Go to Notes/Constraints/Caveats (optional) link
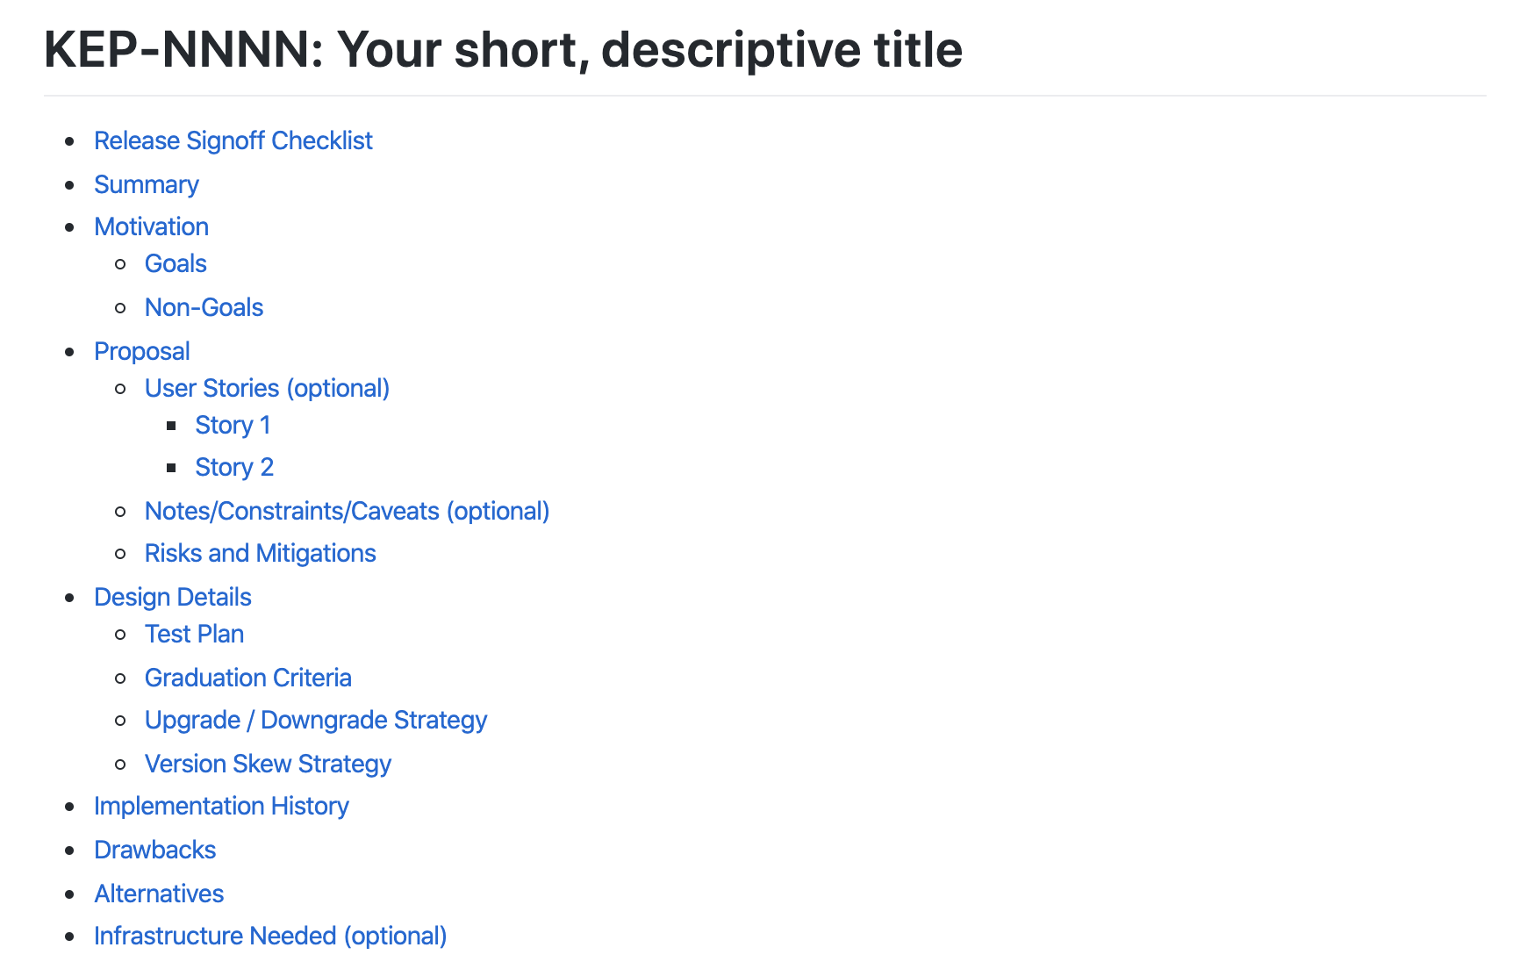Image resolution: width=1534 pixels, height=969 pixels. (x=347, y=511)
